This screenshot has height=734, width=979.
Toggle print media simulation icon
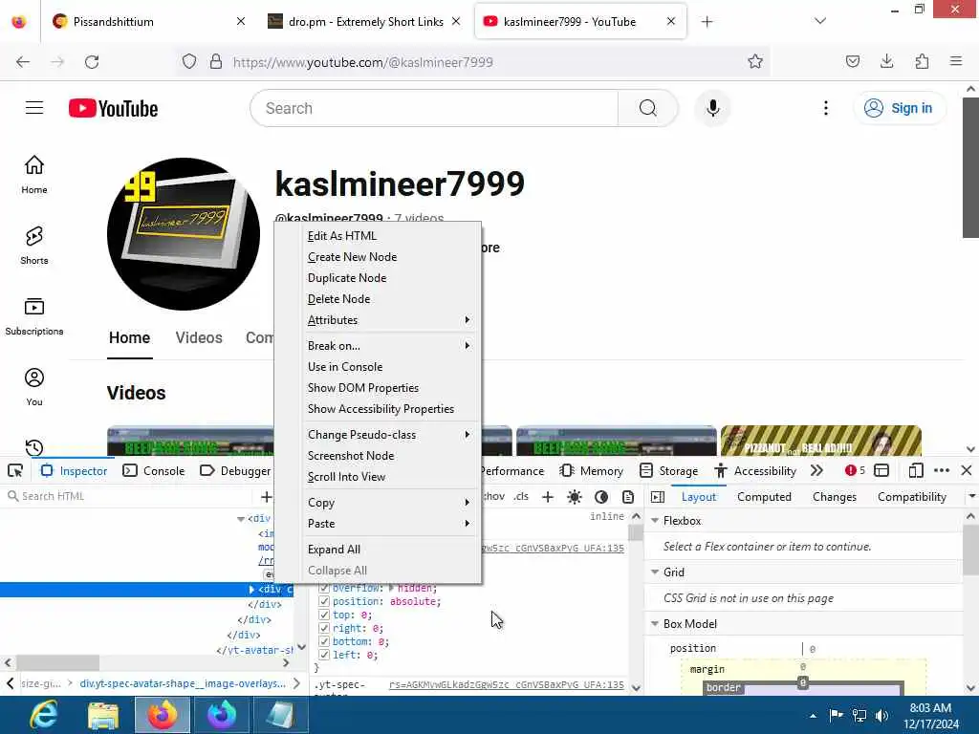click(628, 497)
